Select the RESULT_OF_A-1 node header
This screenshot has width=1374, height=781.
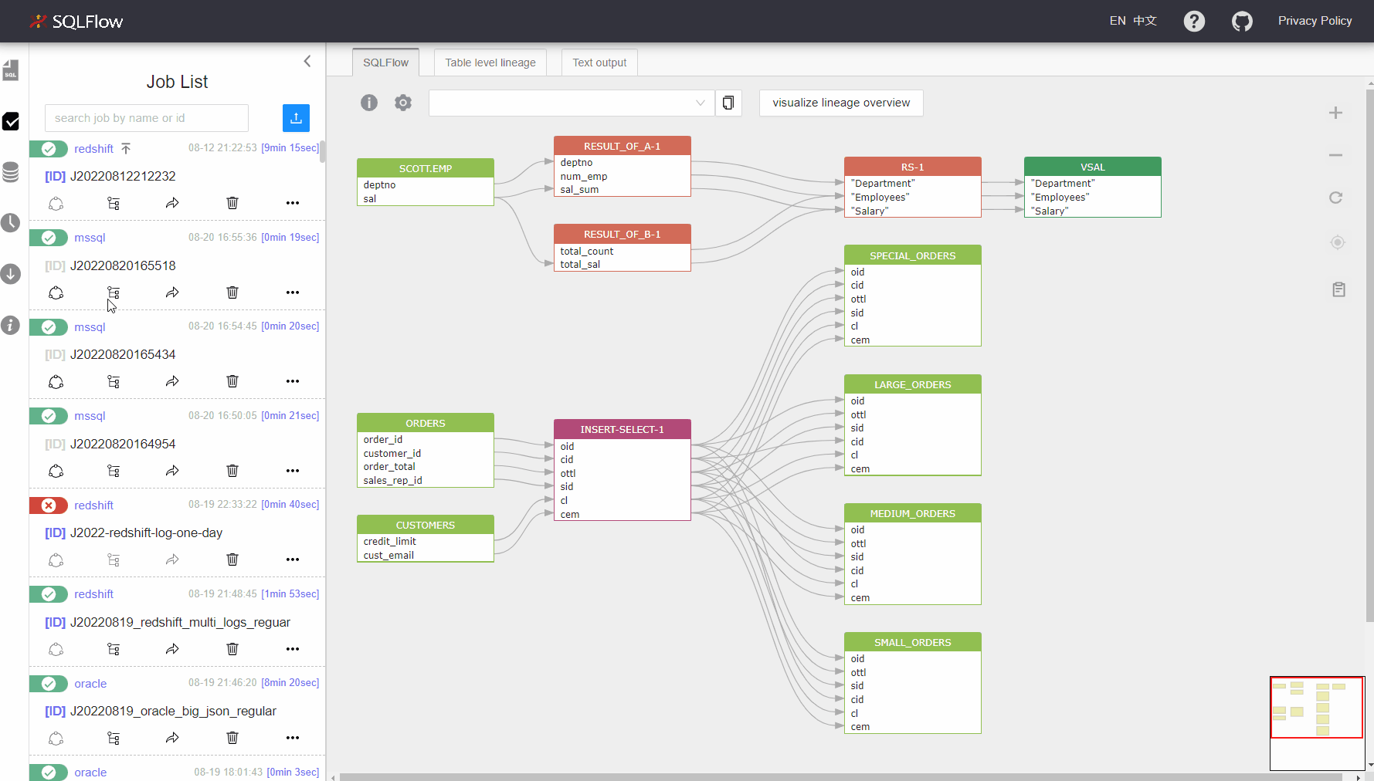tap(622, 146)
